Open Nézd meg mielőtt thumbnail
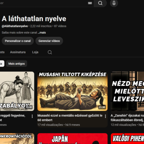The image size is (144, 144). point(127,91)
